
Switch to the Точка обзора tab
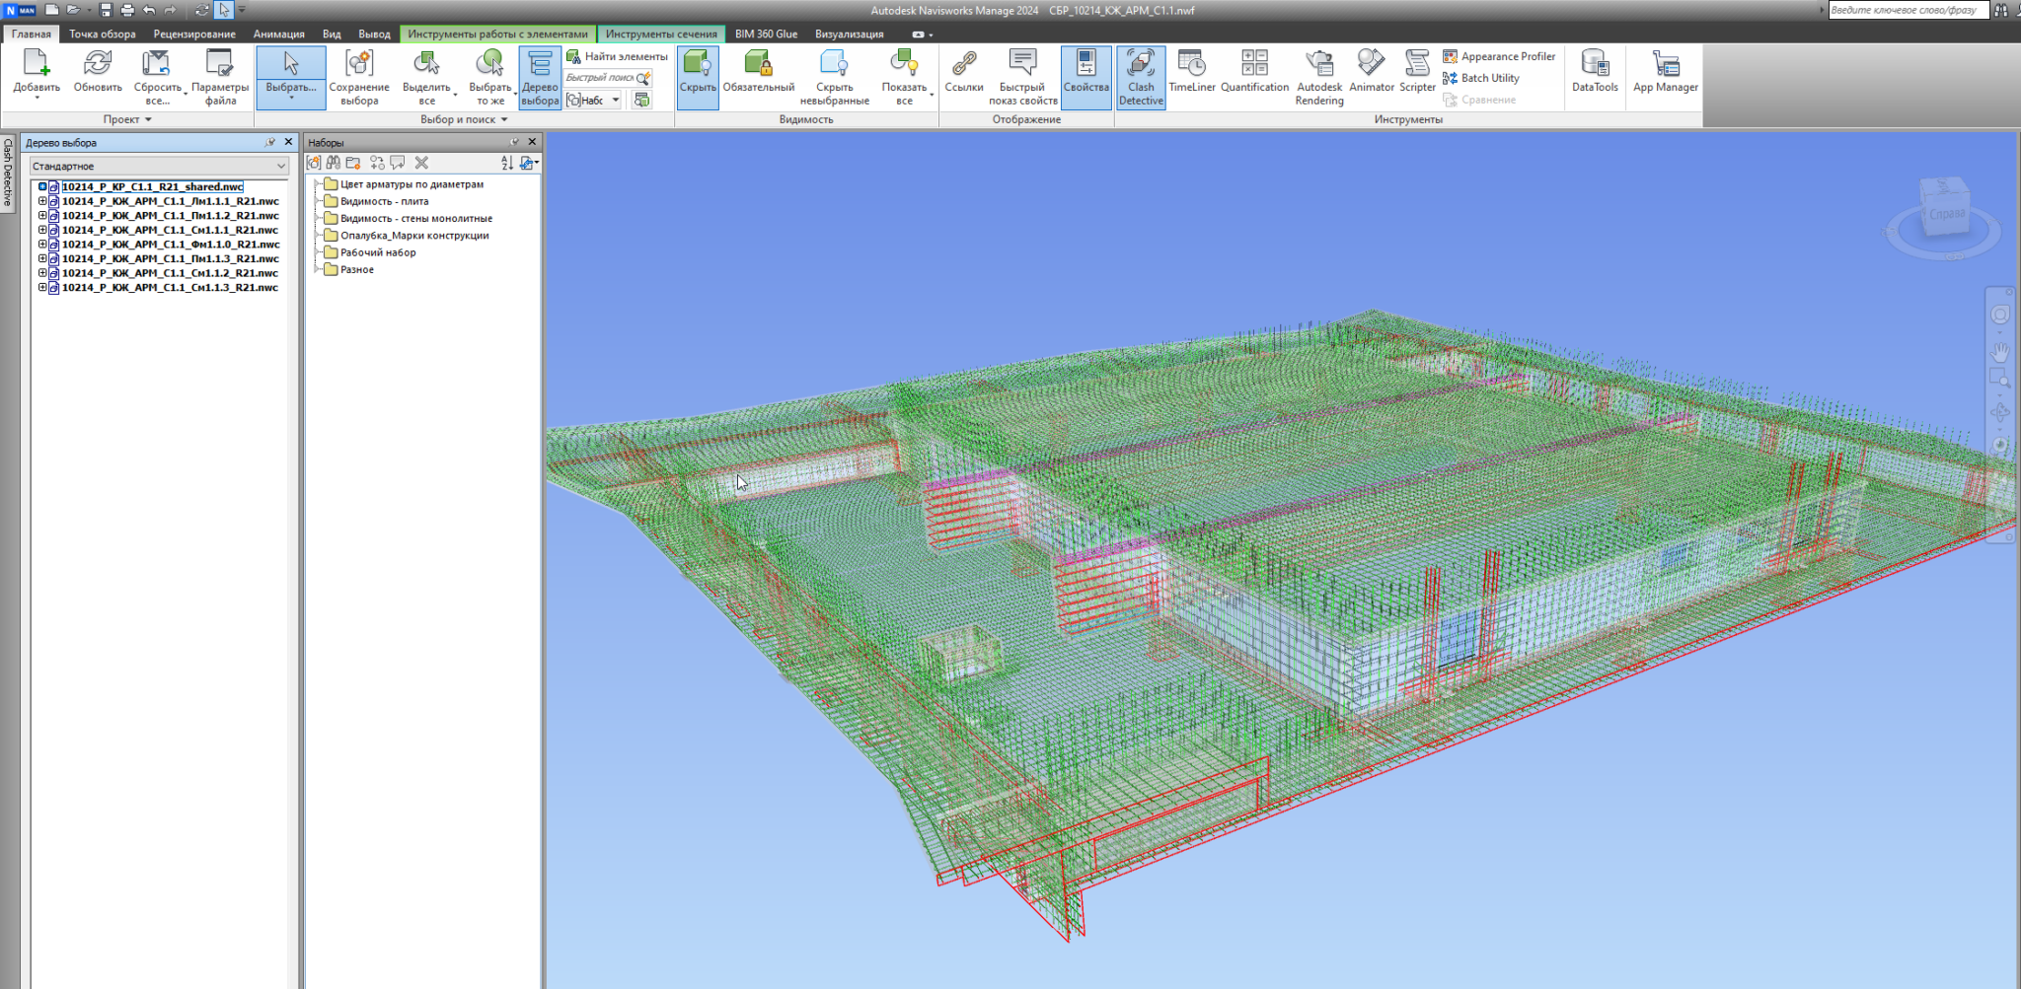pyautogui.click(x=102, y=34)
